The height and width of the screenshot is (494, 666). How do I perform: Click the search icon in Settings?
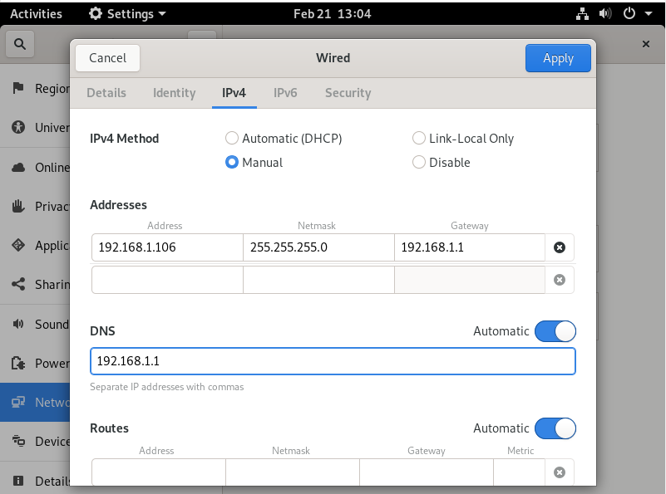click(19, 44)
